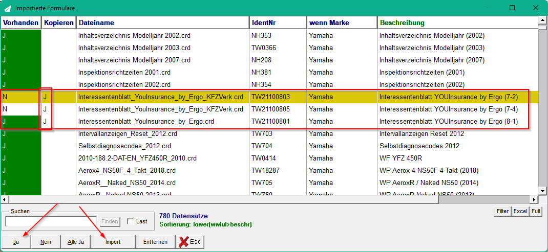Click horizontal scrollbar left arrow
The width and height of the screenshot is (548, 252).
point(5,199)
